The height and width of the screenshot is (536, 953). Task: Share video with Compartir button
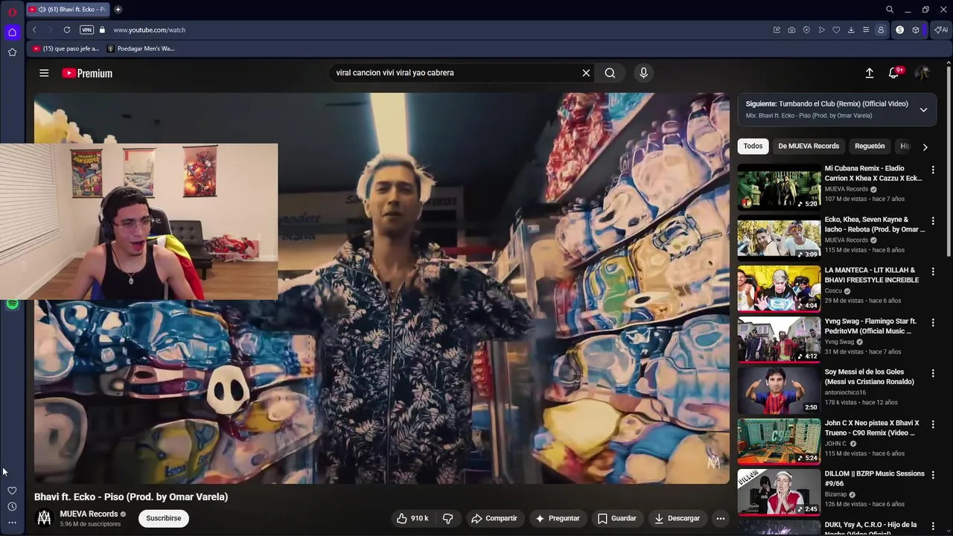pos(494,518)
